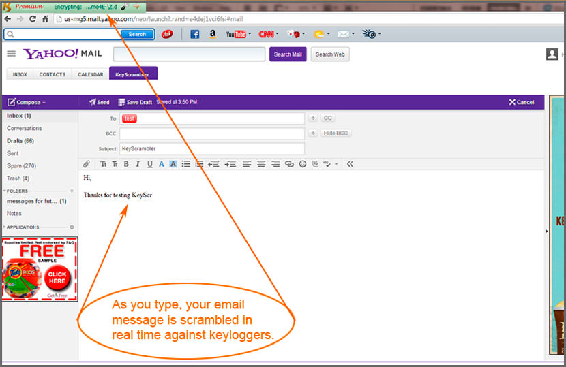566x367 pixels.
Task: Open the Contacts tab
Action: [53, 74]
